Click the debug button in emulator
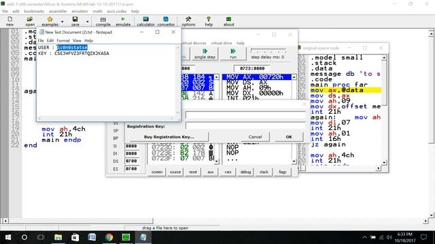 pyautogui.click(x=245, y=171)
